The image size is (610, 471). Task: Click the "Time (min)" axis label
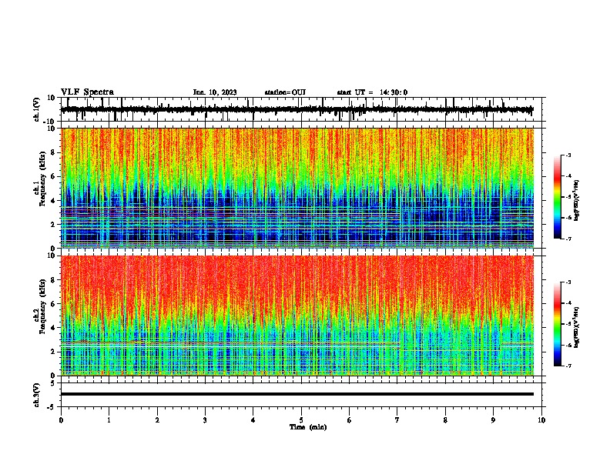click(x=308, y=427)
